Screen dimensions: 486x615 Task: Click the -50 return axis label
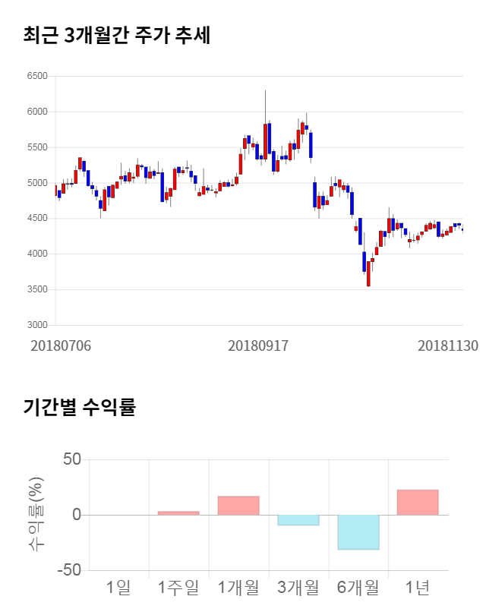(x=70, y=570)
